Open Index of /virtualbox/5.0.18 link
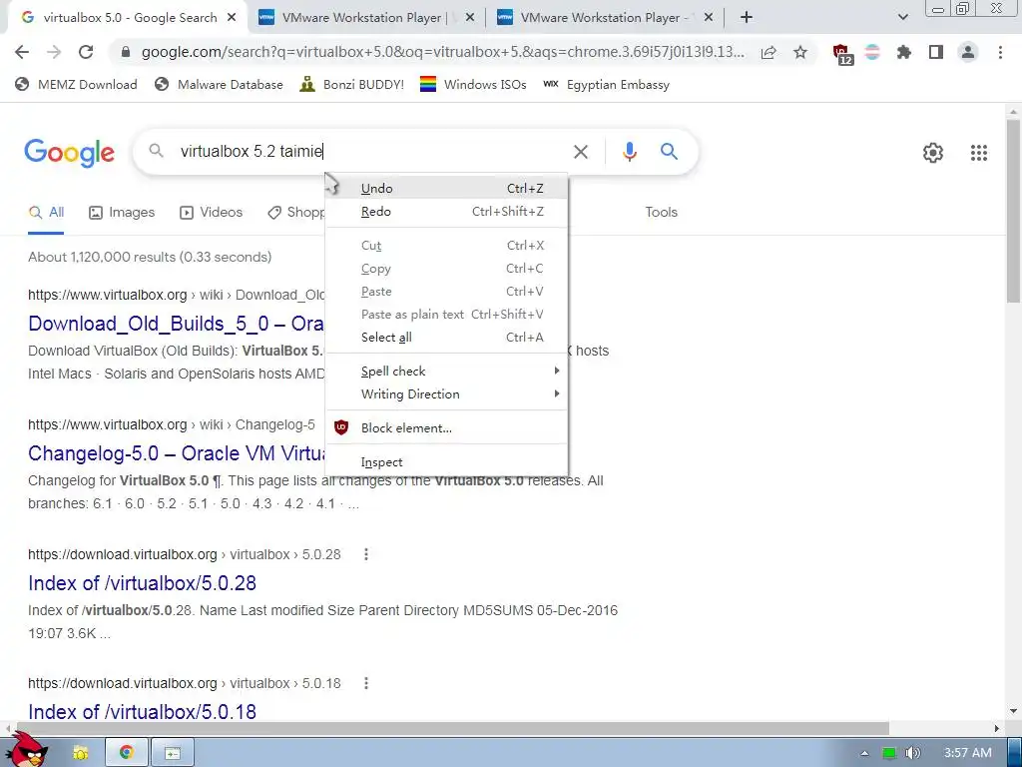Image resolution: width=1022 pixels, height=767 pixels. tap(142, 711)
